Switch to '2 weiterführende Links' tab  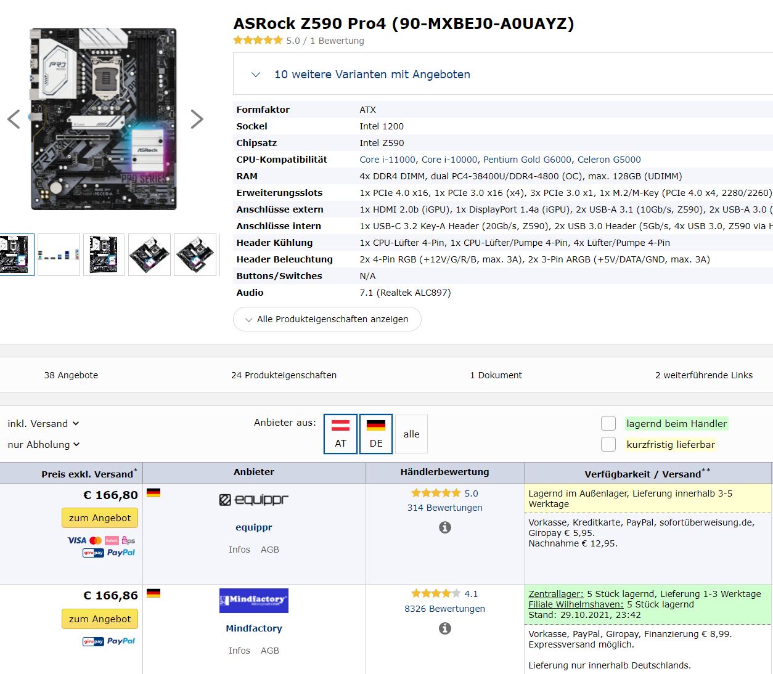point(704,375)
